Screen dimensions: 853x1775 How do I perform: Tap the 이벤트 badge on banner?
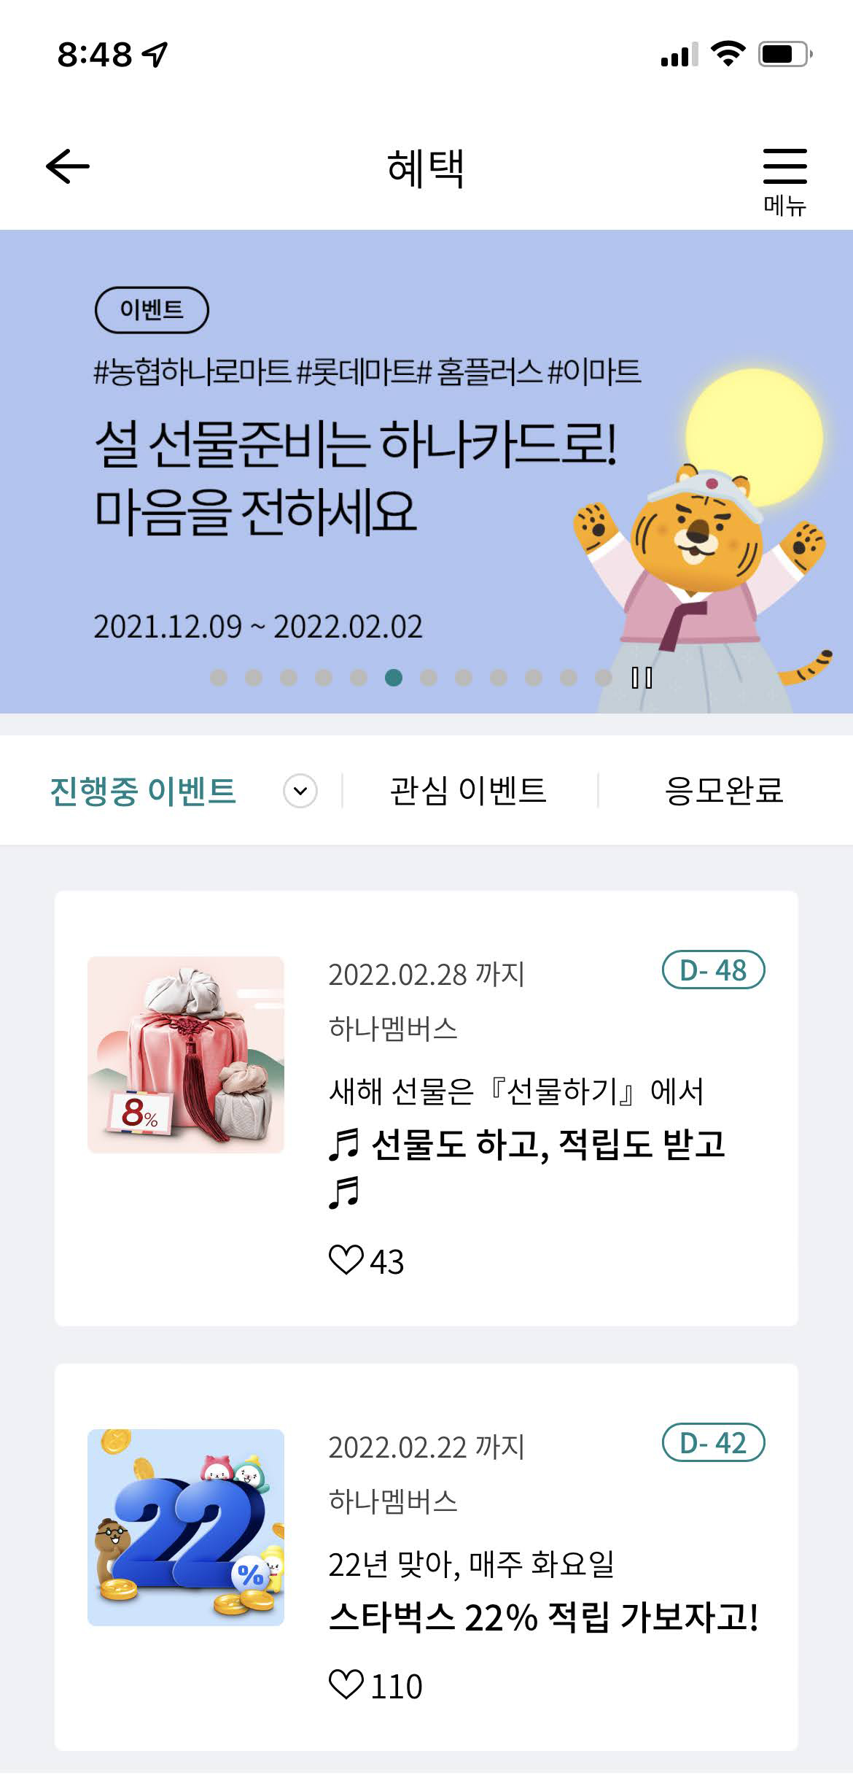pos(152,310)
